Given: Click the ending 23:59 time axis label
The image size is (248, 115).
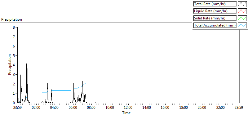Looking at the screenshot, I should (x=239, y=108).
